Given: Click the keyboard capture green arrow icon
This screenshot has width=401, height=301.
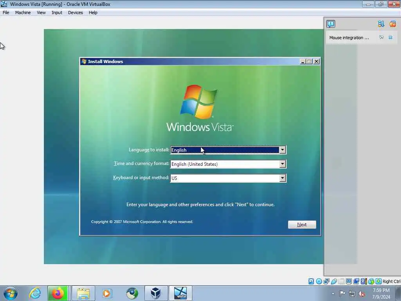Looking at the screenshot, I should 379,281.
